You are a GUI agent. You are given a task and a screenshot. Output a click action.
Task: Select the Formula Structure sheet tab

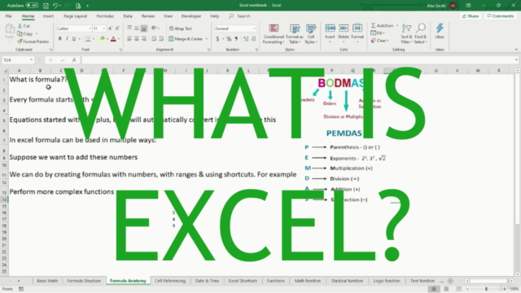click(84, 281)
